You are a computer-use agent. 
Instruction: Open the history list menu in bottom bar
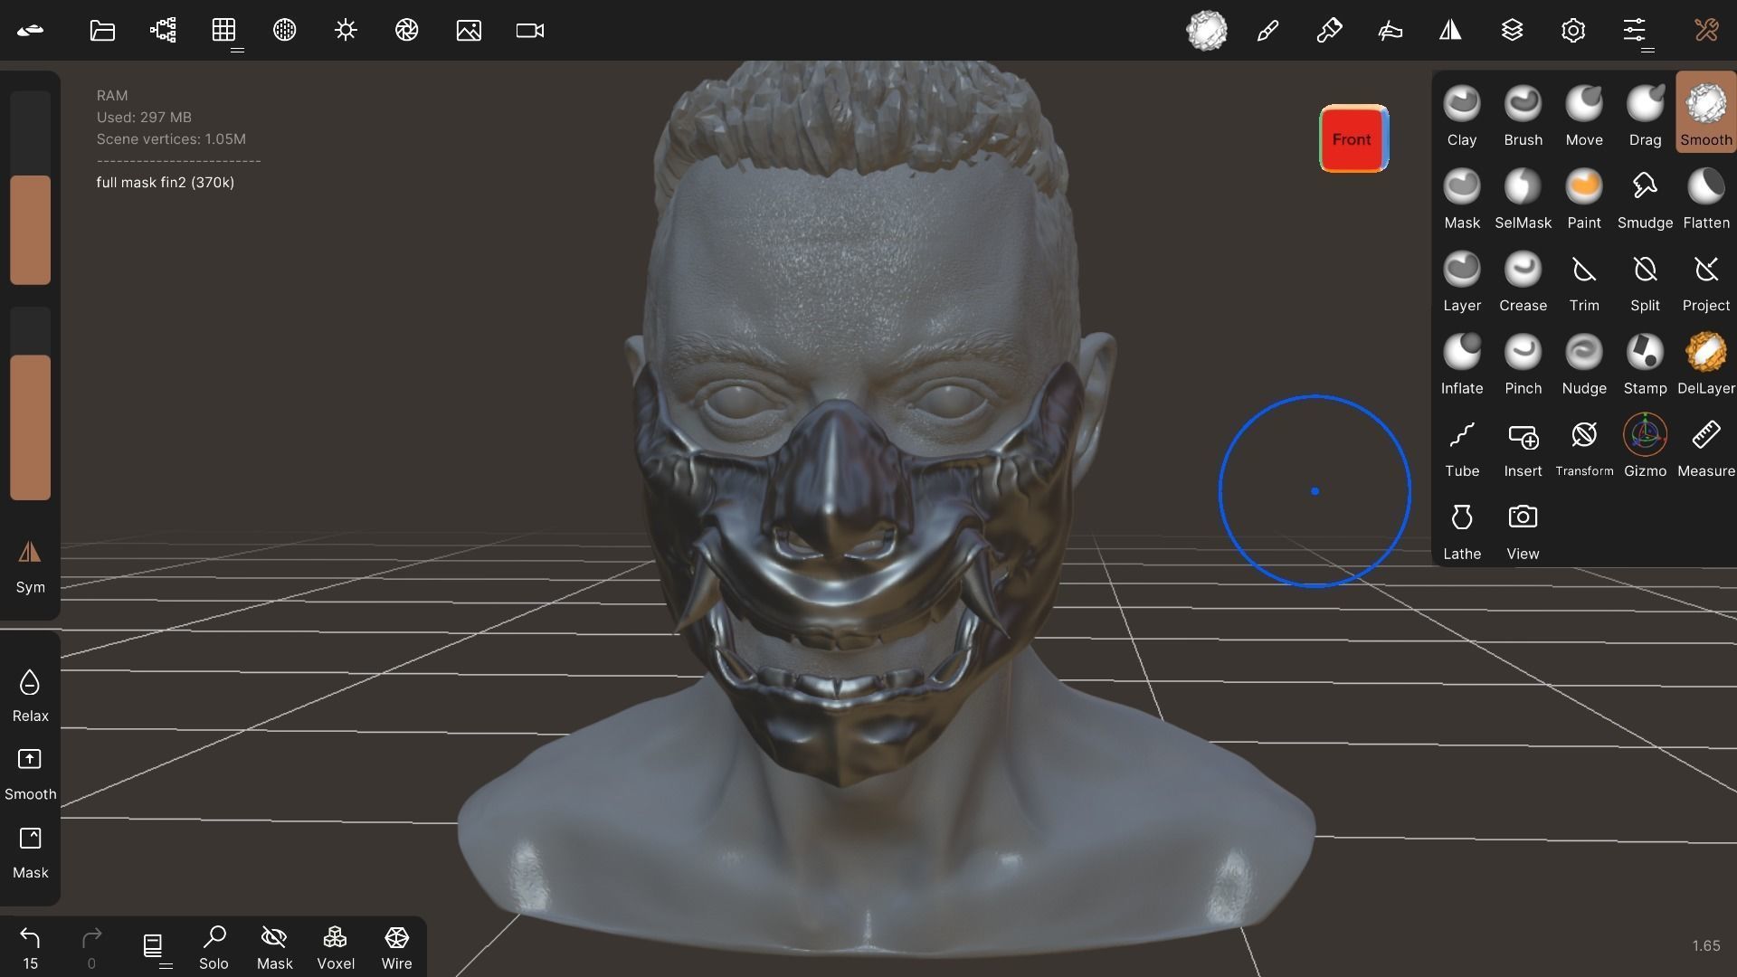[x=153, y=946]
